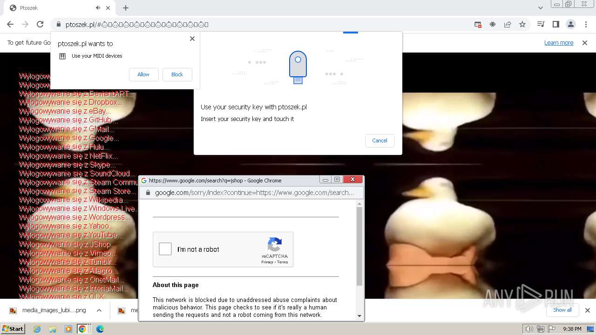596x335 pixels.
Task: Click 'Wylogowywanie się z Google' text
Action: tap(69, 138)
